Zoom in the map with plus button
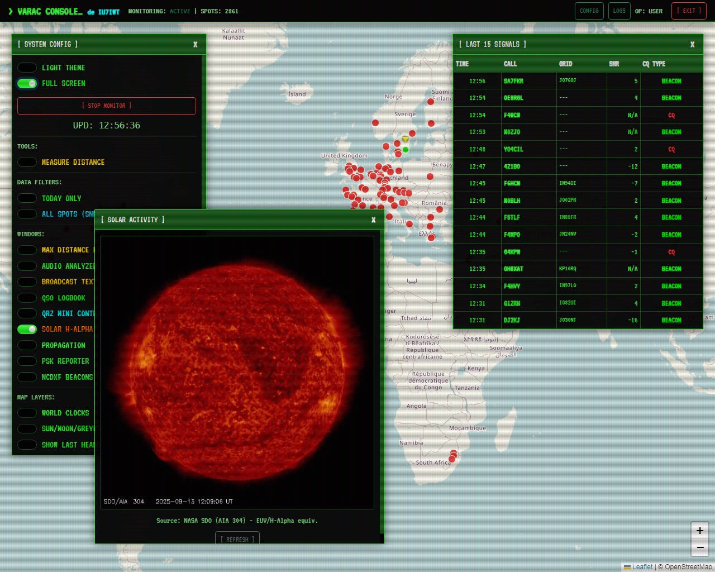Screen dimensions: 715x572 [700, 531]
